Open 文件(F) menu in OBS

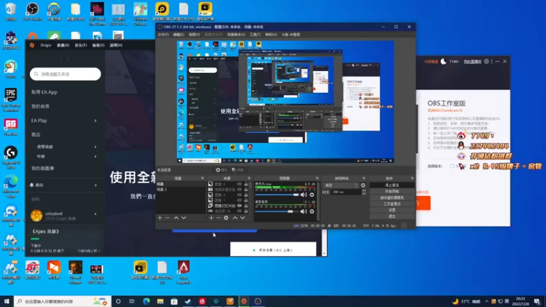click(x=163, y=35)
